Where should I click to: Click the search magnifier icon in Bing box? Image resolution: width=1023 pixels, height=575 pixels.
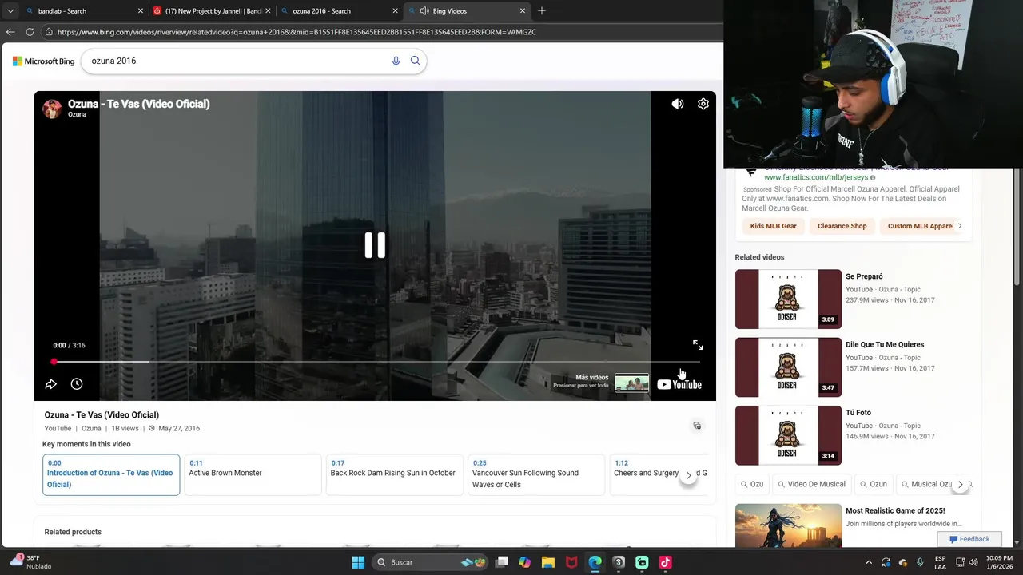point(416,61)
